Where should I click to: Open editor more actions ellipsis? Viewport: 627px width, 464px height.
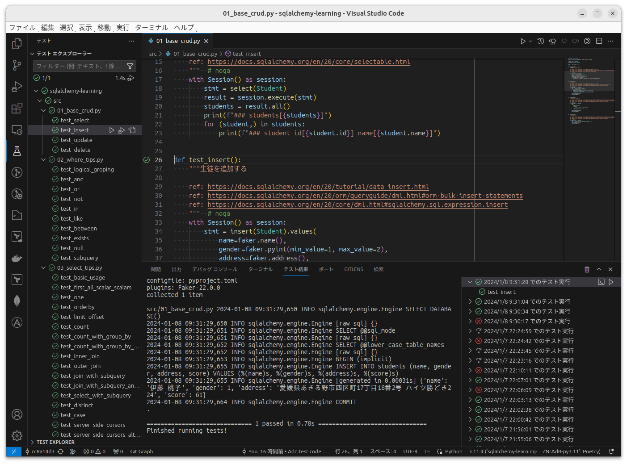point(610,41)
